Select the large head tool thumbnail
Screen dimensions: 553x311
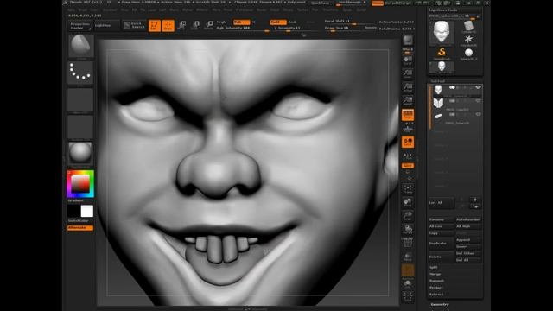pos(442,33)
